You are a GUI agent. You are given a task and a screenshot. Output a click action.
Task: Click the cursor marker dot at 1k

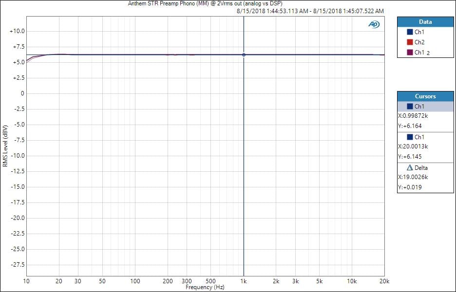click(x=244, y=55)
